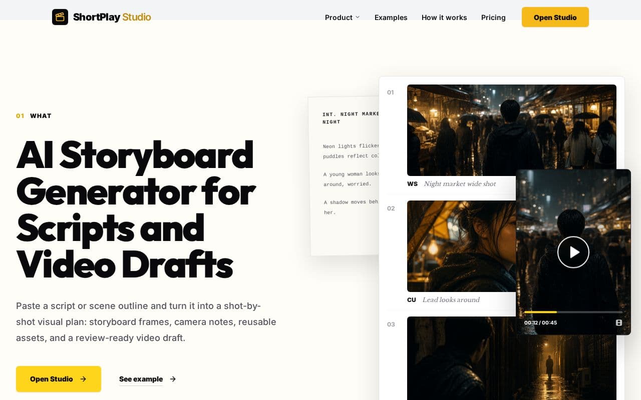
Task: Click shot number 03 label
Action: point(391,324)
